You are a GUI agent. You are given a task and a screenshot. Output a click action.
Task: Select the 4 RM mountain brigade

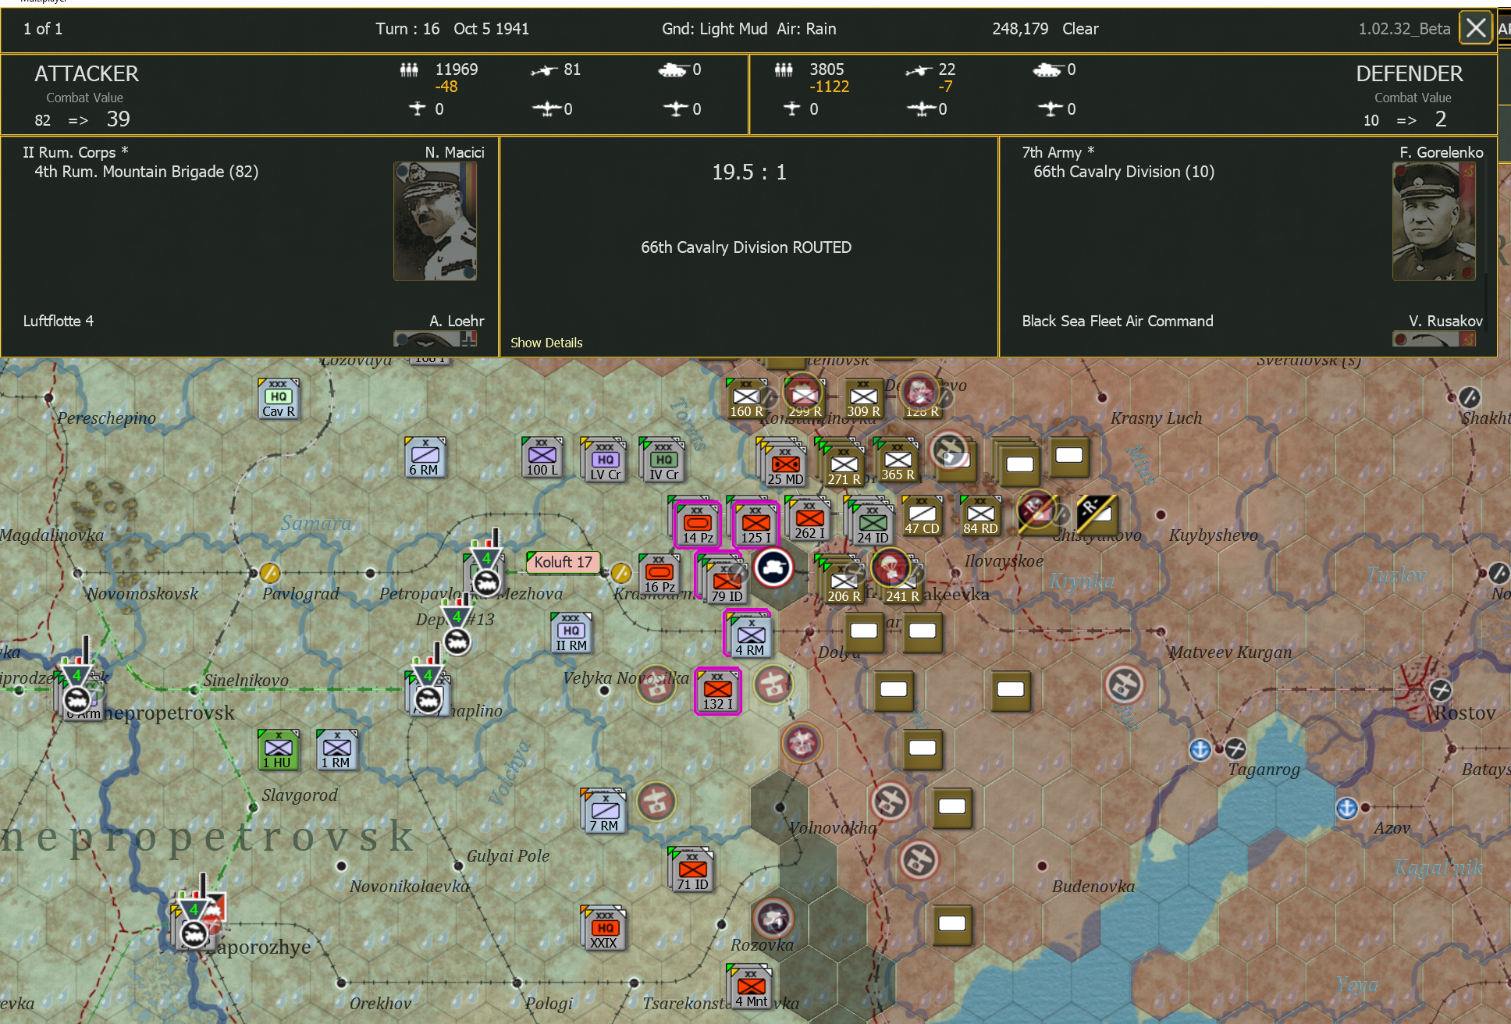(750, 635)
